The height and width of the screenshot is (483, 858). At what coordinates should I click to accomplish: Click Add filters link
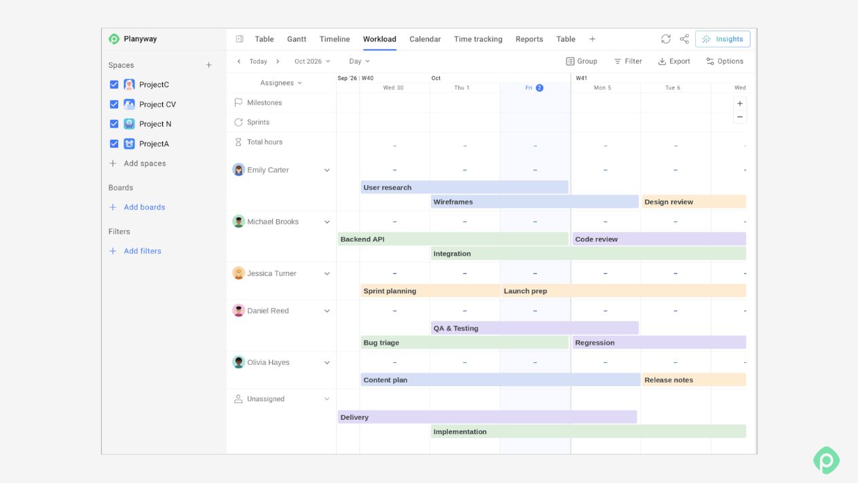[135, 251]
